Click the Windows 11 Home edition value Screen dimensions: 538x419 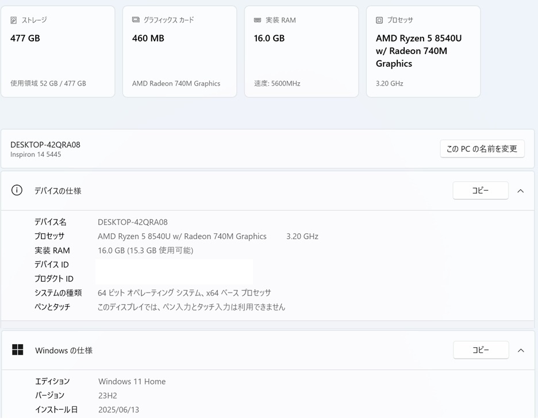pos(132,382)
